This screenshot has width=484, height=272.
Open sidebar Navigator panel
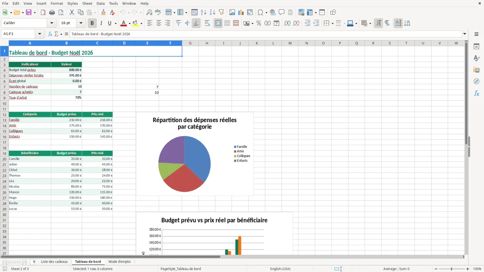[477, 81]
